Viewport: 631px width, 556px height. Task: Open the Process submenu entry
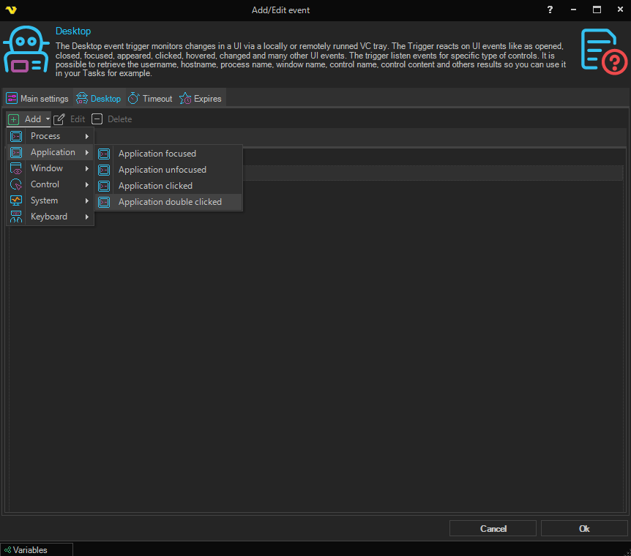[x=51, y=136]
